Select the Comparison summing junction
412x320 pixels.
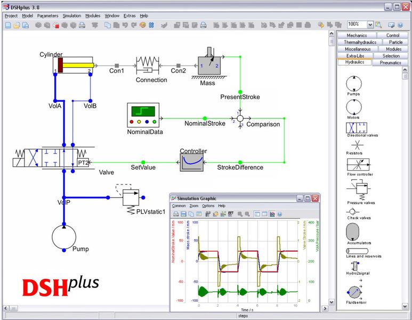pos(240,118)
